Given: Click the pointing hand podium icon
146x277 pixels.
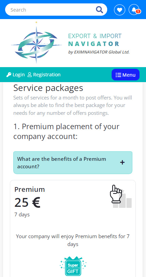Looking at the screenshot, I should 120,197.
